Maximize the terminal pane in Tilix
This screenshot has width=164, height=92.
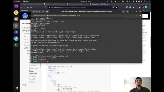click(x=137, y=15)
